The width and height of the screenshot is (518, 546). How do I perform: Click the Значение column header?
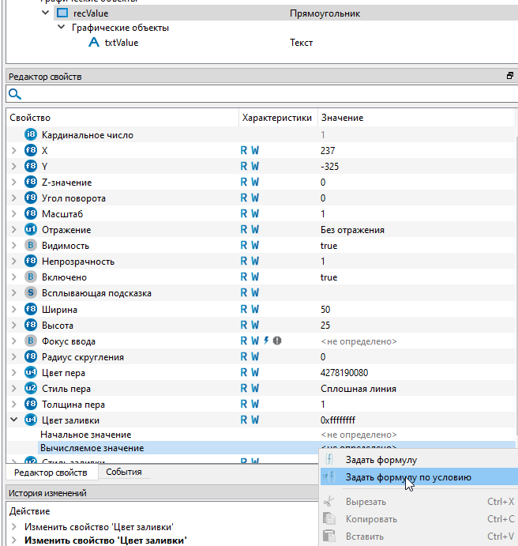pos(343,118)
